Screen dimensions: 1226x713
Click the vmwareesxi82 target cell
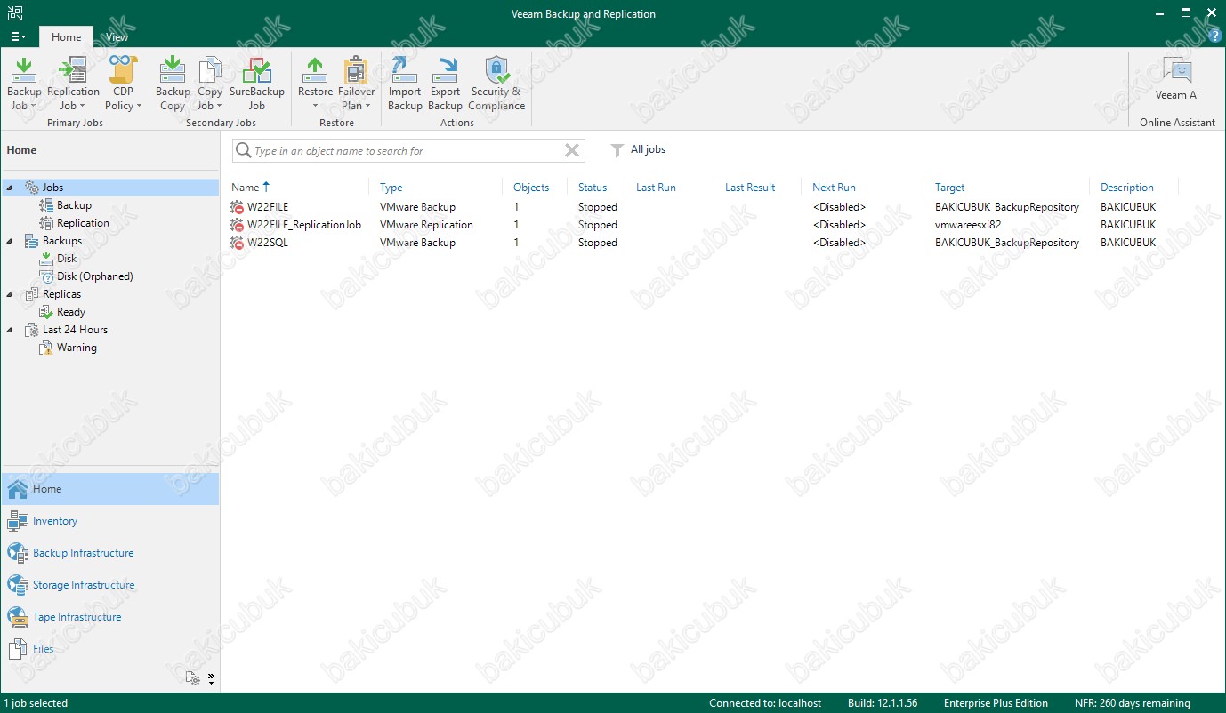point(968,225)
